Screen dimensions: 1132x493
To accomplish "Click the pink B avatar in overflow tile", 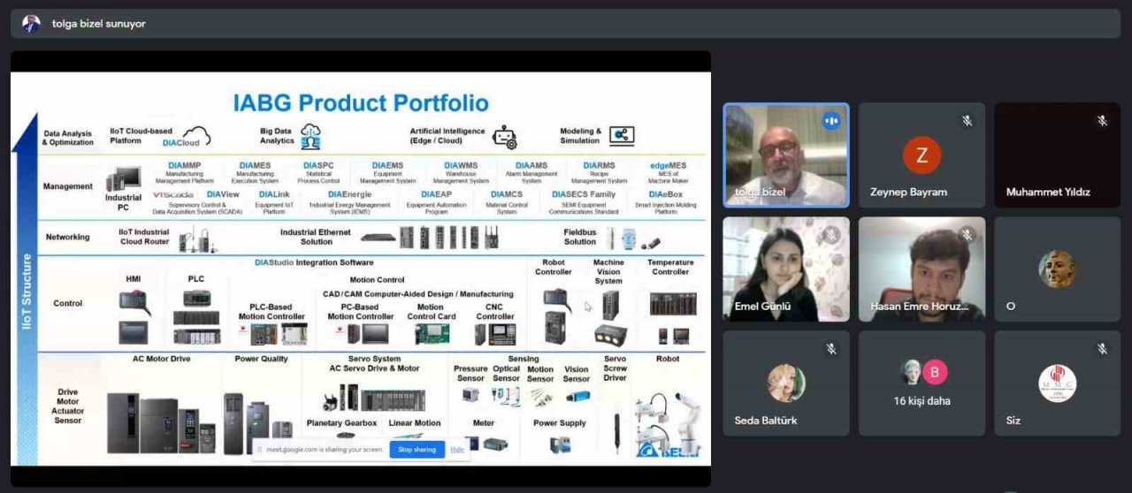I will 935,372.
